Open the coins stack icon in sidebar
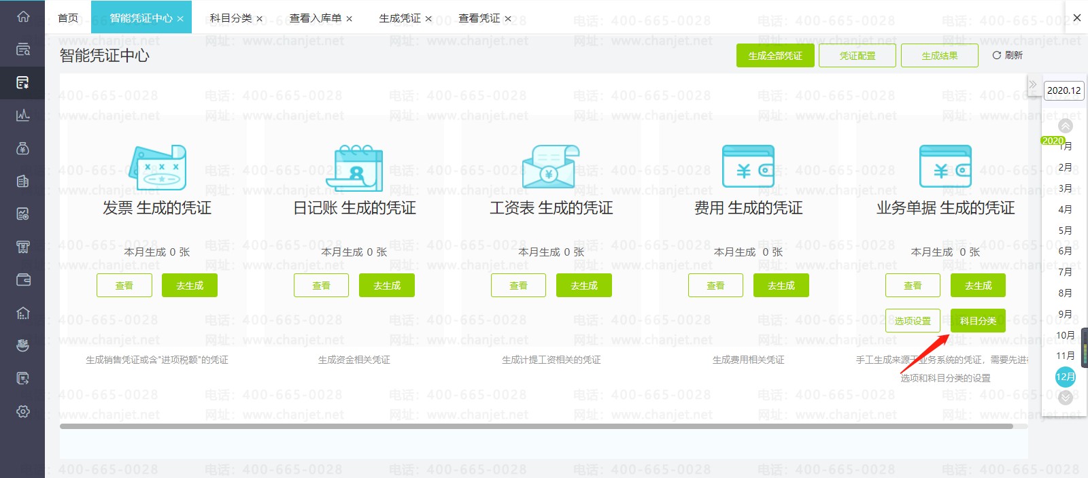 point(22,345)
